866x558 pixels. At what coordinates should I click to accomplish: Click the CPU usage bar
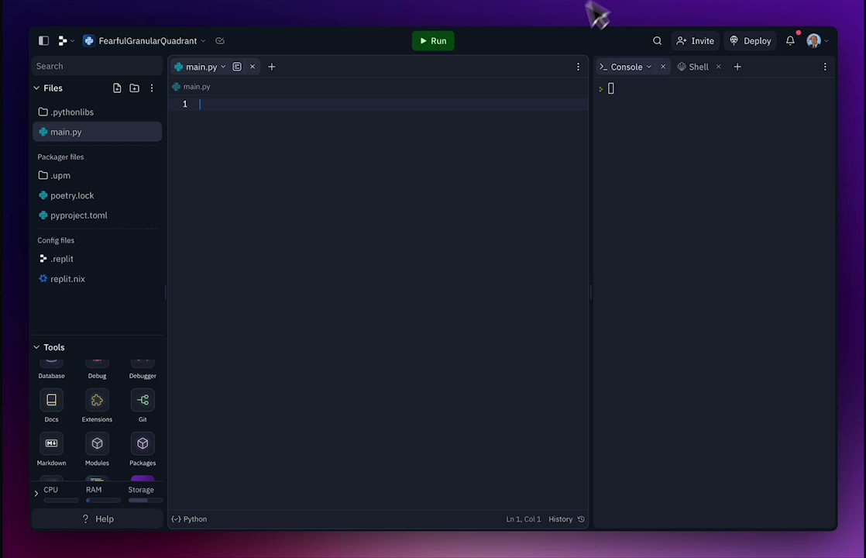coord(61,501)
